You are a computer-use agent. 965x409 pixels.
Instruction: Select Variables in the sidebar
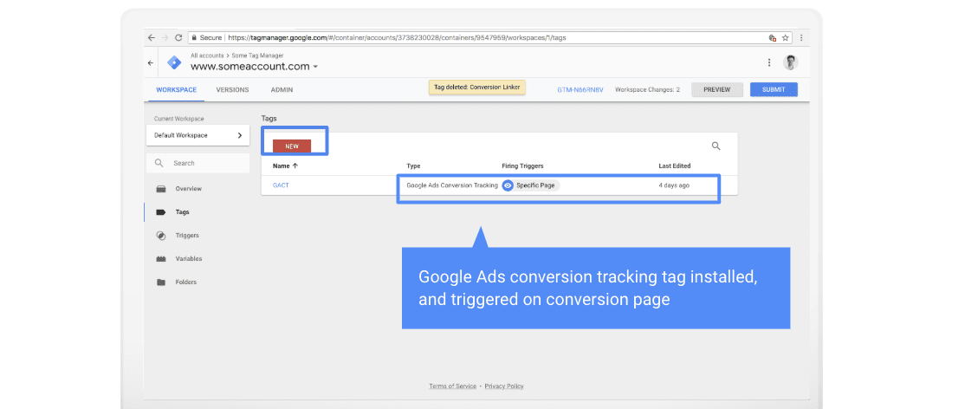[188, 259]
